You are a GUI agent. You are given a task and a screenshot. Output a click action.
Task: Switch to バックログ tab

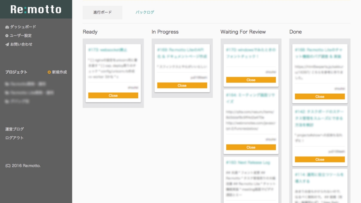(x=145, y=12)
